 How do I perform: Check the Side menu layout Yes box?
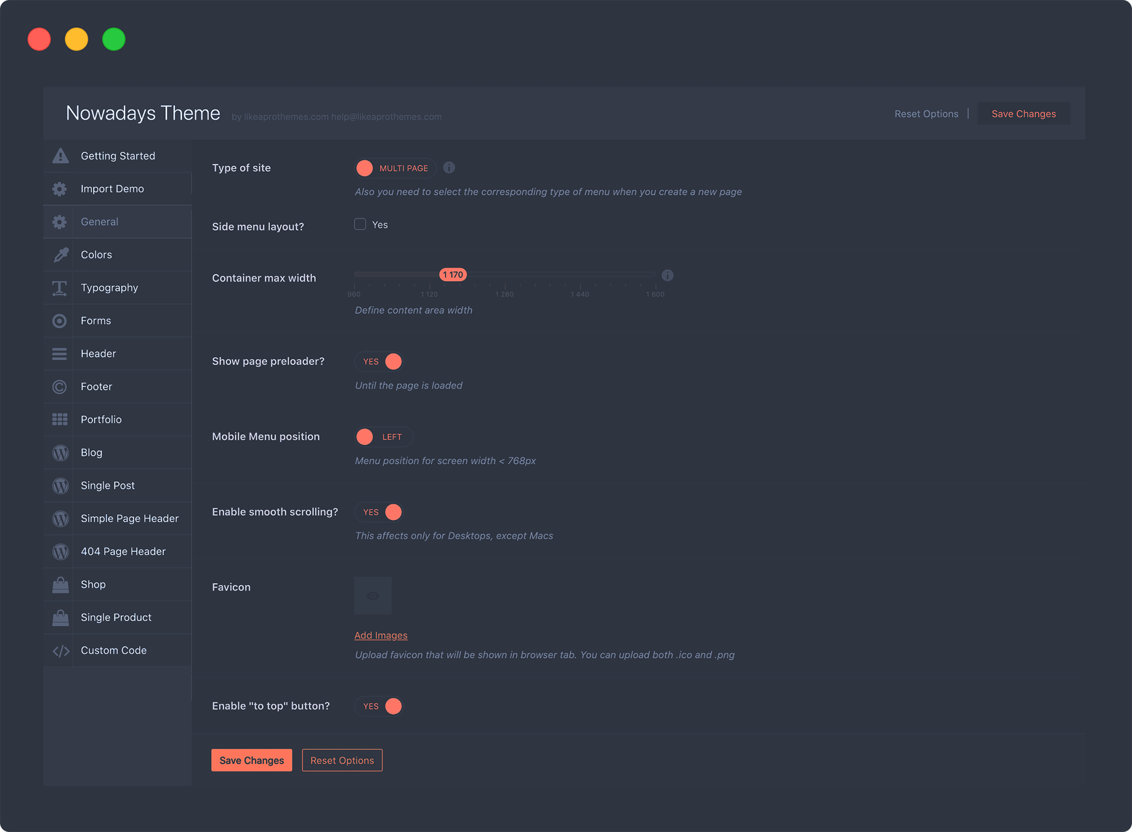[x=360, y=225]
